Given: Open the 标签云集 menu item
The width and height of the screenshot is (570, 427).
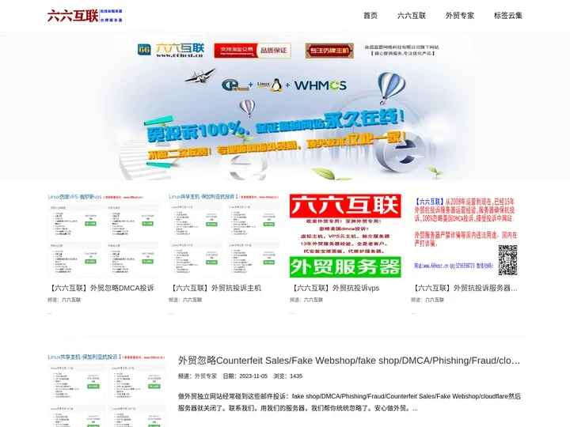Looking at the screenshot, I should [507, 16].
